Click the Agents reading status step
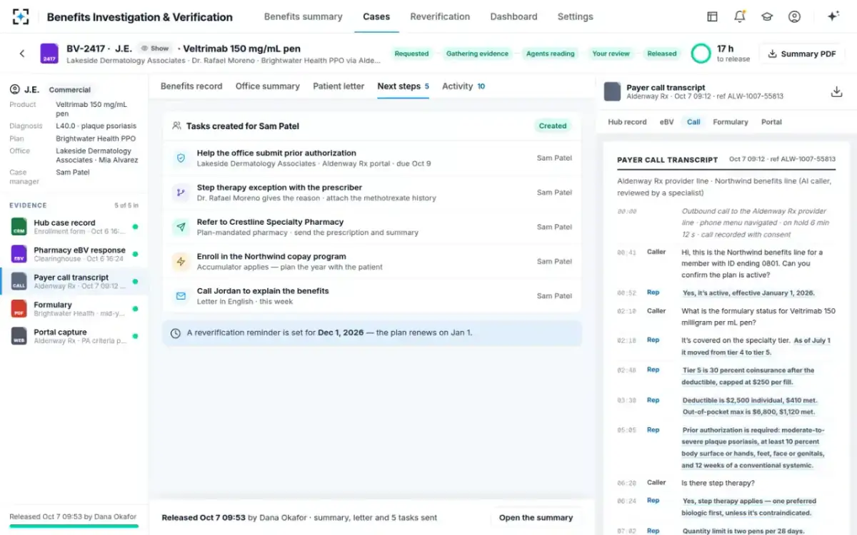 551,53
